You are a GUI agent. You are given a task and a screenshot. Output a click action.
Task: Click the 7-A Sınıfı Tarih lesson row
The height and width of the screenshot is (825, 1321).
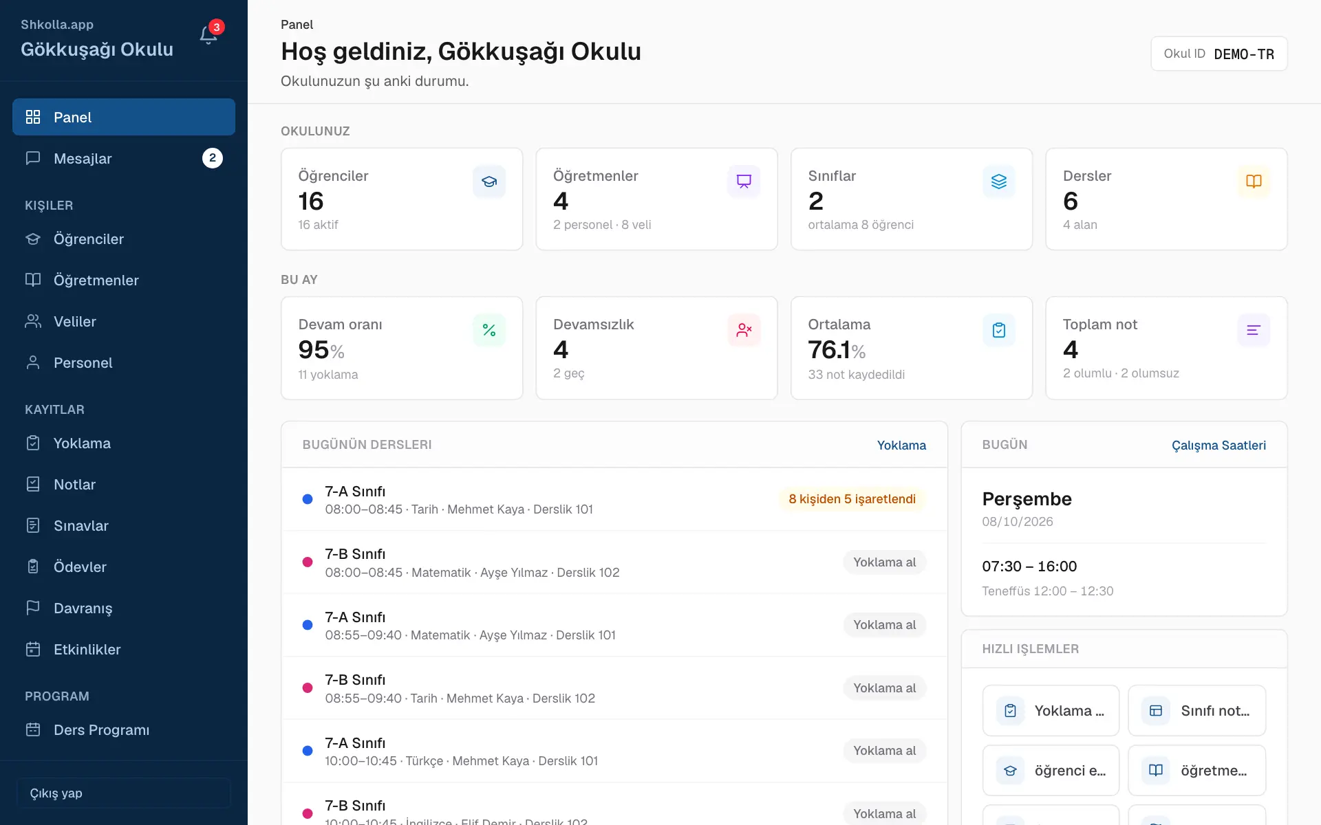614,500
